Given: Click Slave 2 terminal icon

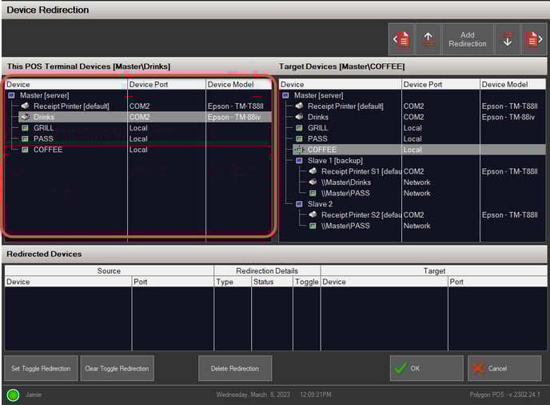Looking at the screenshot, I should 299,204.
